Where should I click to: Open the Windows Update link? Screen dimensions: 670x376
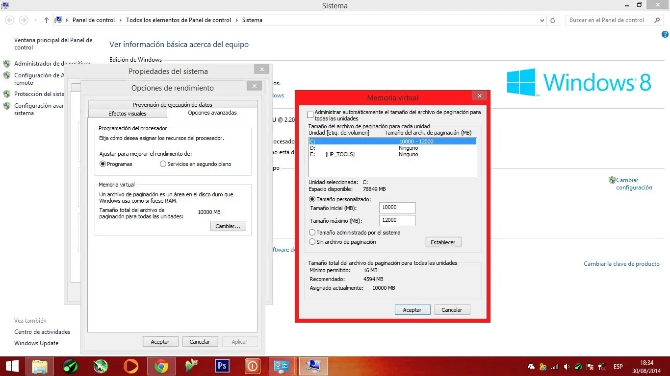[x=36, y=343]
